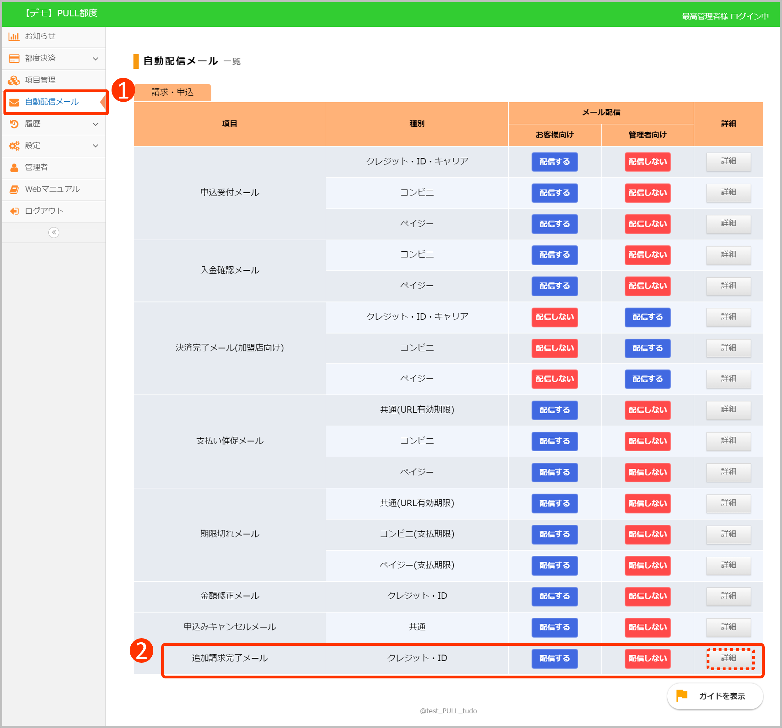
Task: Expand the 都度決済 menu chevron
Action: (95, 59)
